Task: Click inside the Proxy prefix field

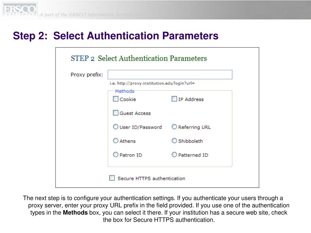Action: click(x=170, y=75)
